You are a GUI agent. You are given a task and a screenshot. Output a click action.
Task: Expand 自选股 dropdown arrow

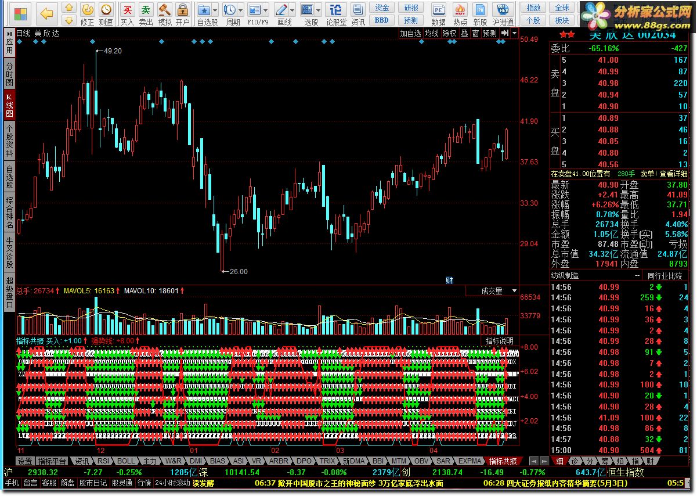tap(215, 11)
